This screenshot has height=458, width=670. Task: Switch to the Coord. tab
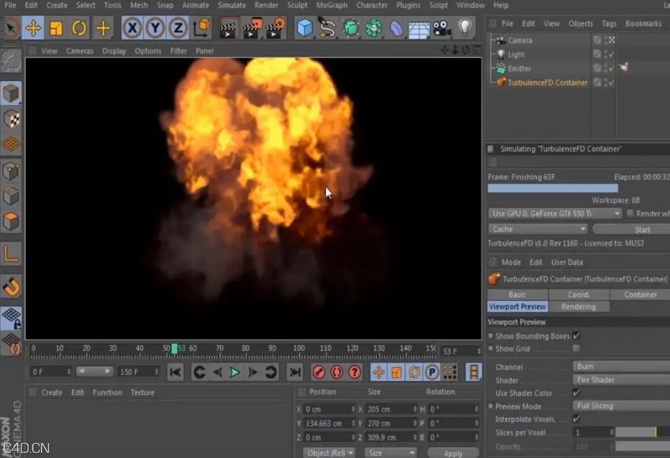coord(579,295)
